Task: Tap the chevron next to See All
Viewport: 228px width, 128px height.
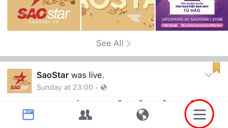Action: tap(129, 44)
